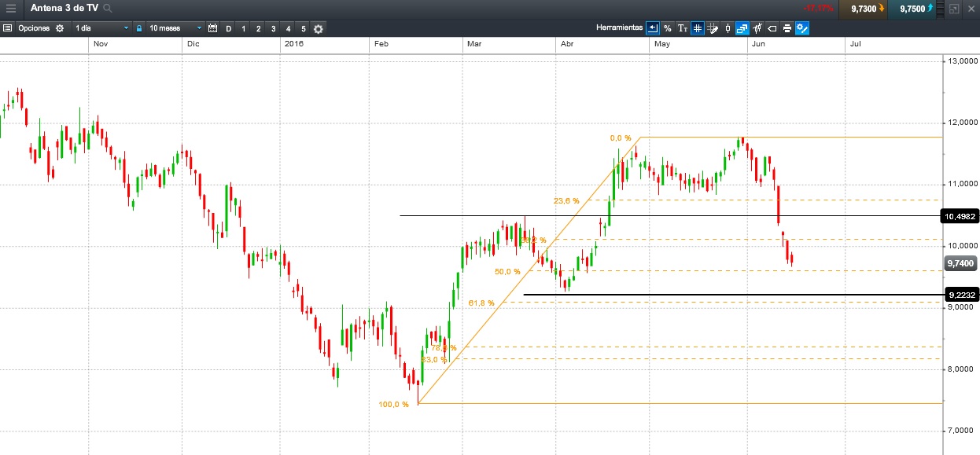
Task: Click the 13,0000 price axis label
Action: point(963,61)
